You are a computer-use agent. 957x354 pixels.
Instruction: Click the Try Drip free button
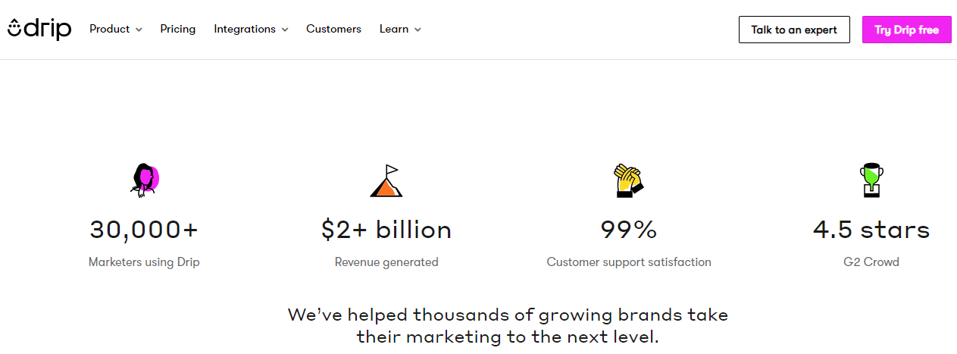click(907, 30)
